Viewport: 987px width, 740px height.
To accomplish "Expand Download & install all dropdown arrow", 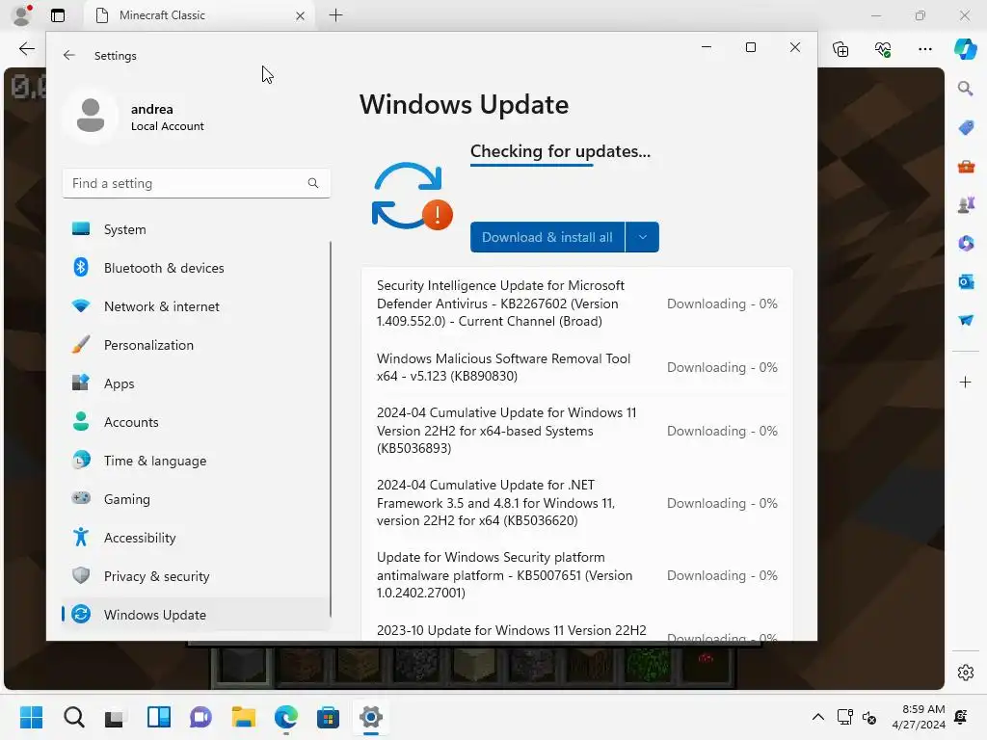I will pos(642,237).
